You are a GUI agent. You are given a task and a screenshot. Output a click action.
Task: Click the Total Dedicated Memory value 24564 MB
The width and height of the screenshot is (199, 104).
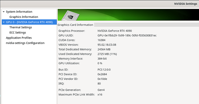click(104, 49)
